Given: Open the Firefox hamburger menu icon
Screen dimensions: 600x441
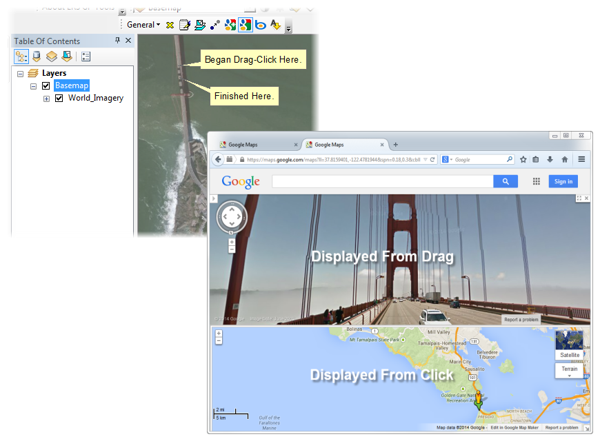Looking at the screenshot, I should pos(582,159).
